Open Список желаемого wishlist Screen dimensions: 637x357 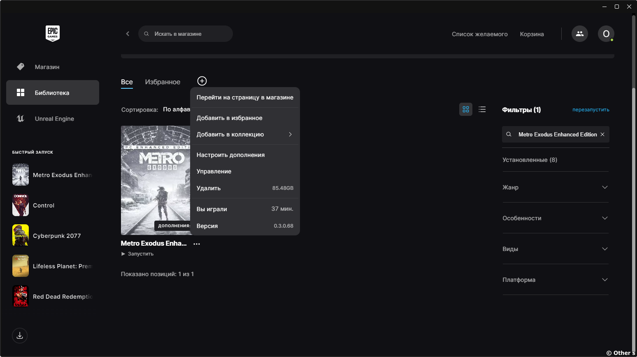[x=479, y=34]
